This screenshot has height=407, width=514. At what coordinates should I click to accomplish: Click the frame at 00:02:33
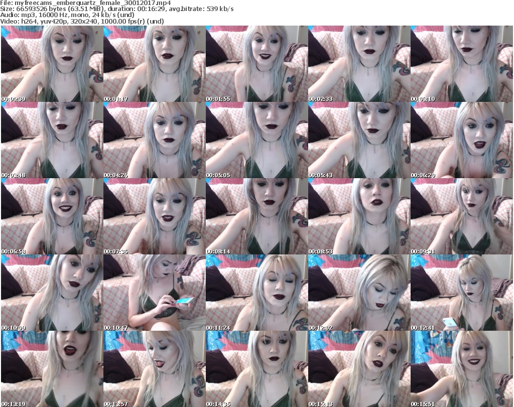[x=359, y=64]
